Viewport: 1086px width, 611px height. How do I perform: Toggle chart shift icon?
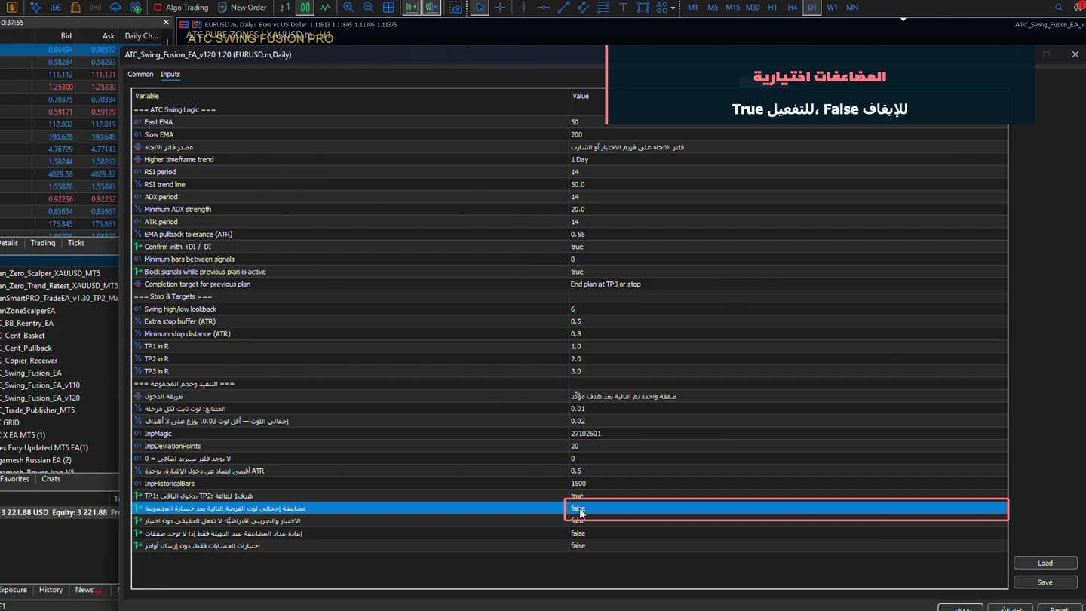pos(431,8)
